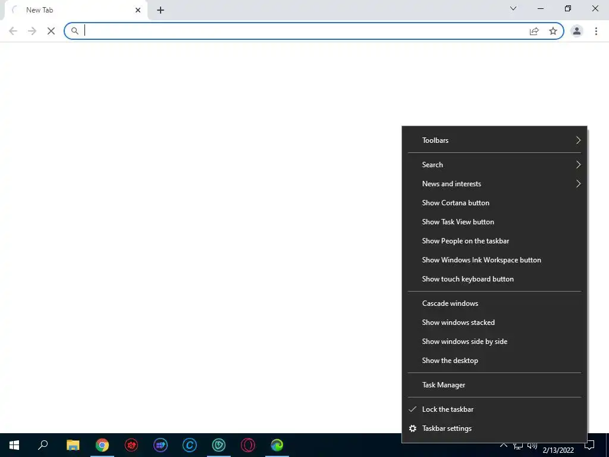
Task: Click the 2/13/2022 date on taskbar
Action: pyautogui.click(x=558, y=450)
